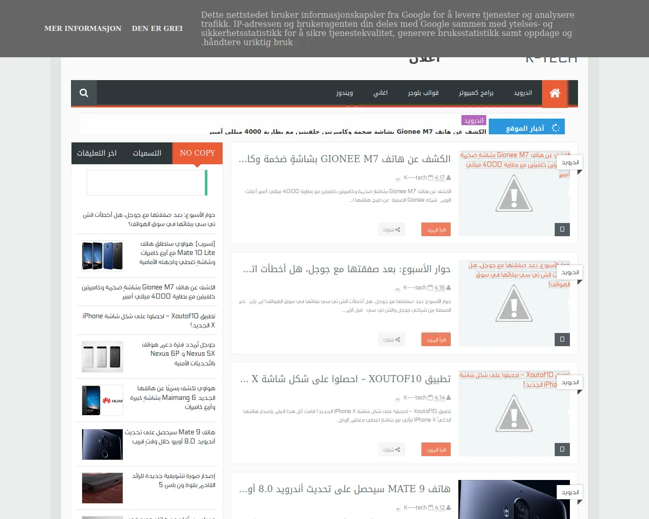Open the ويندوز menu item
The height and width of the screenshot is (519, 649).
click(345, 93)
